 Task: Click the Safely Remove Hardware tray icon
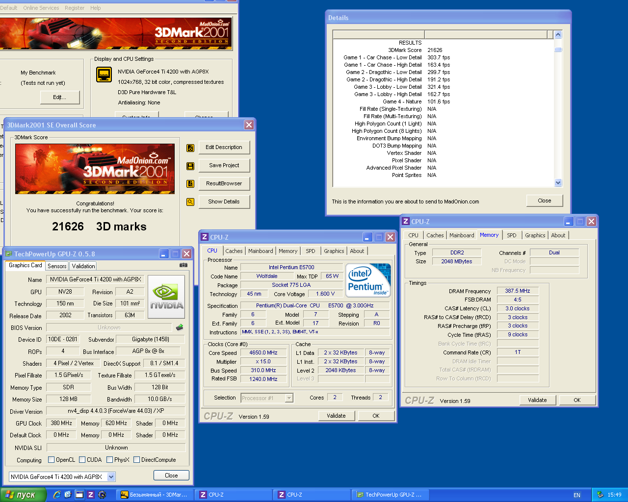[x=600, y=495]
